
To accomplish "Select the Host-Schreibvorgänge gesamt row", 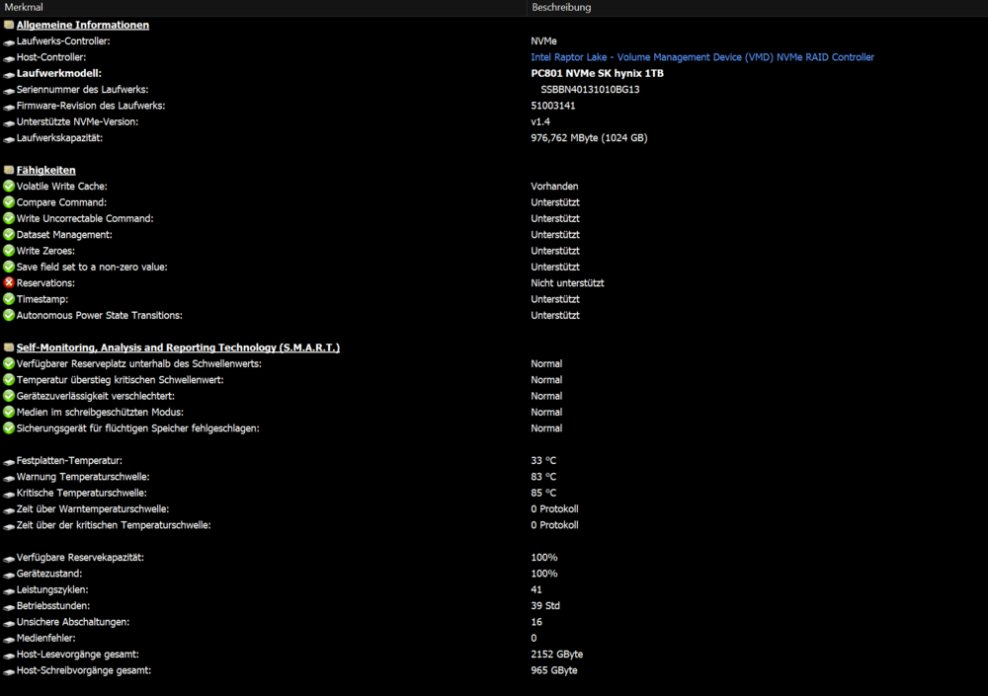I will 84,670.
